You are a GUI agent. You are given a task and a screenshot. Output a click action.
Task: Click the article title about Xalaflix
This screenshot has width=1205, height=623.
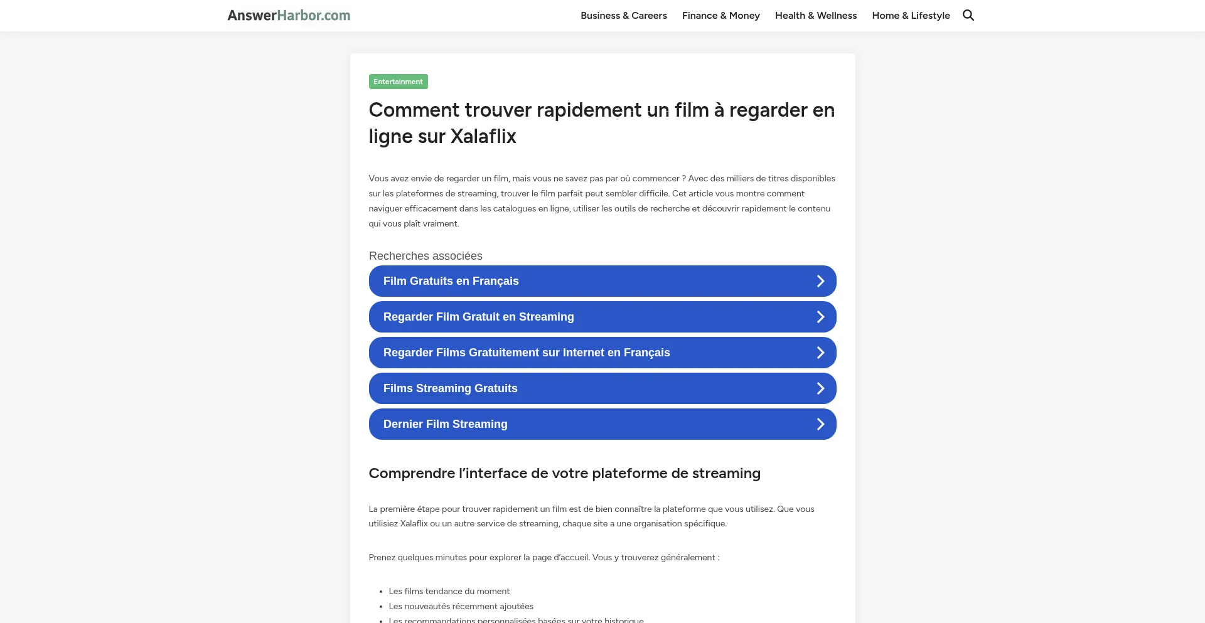coord(601,123)
